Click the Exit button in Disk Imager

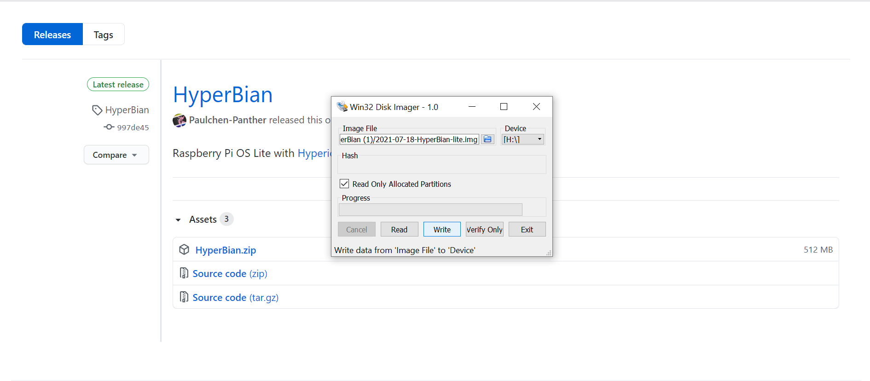click(527, 229)
